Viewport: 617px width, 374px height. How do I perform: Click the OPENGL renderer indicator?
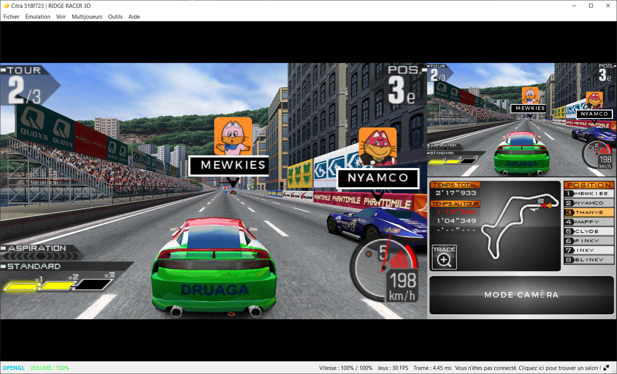(x=14, y=368)
